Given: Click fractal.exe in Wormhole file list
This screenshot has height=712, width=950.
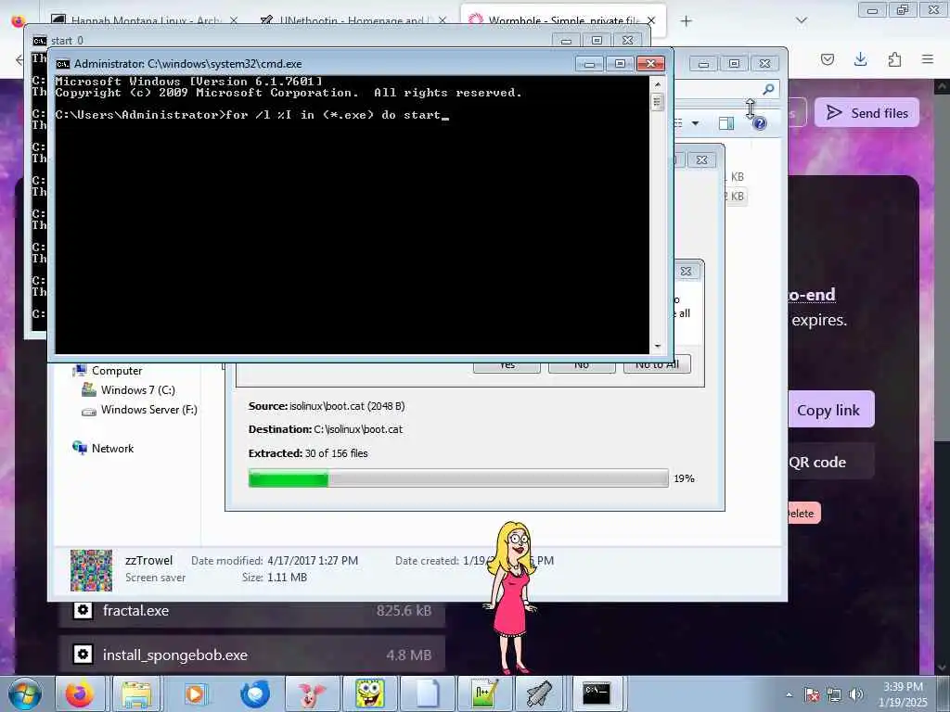Looking at the screenshot, I should coord(252,610).
